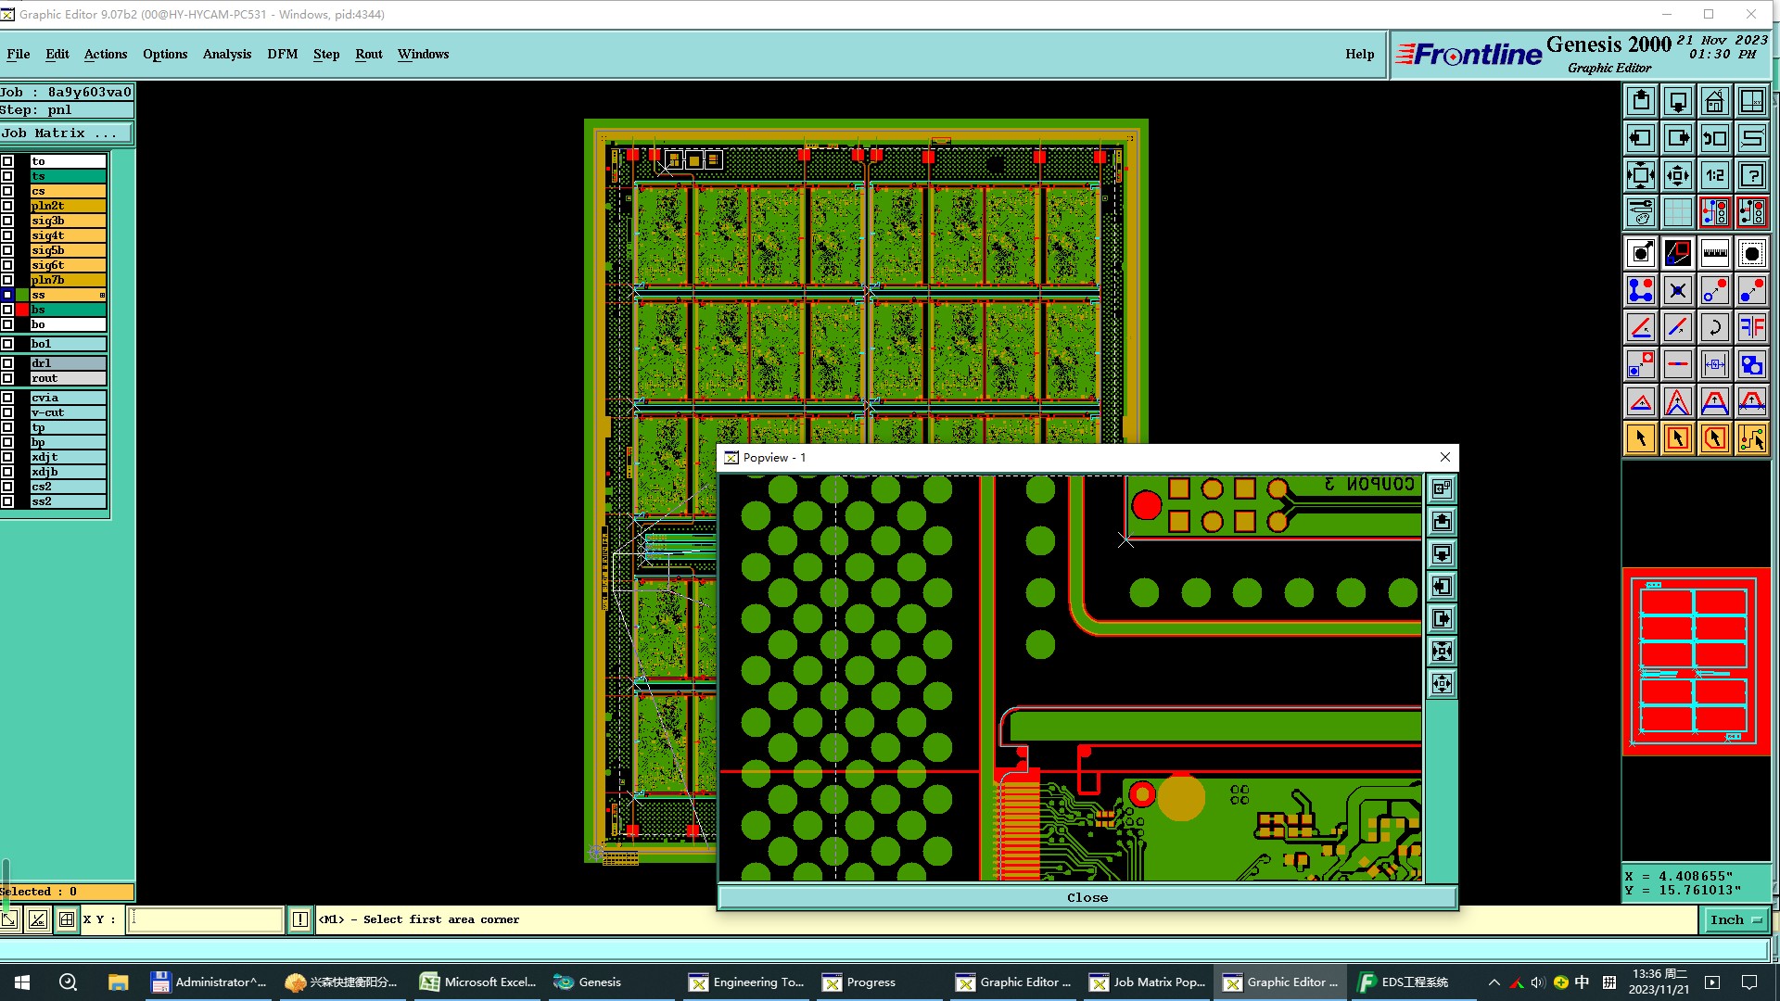1780x1001 pixels.
Task: Select the dimension width tool
Action: [x=1715, y=364]
